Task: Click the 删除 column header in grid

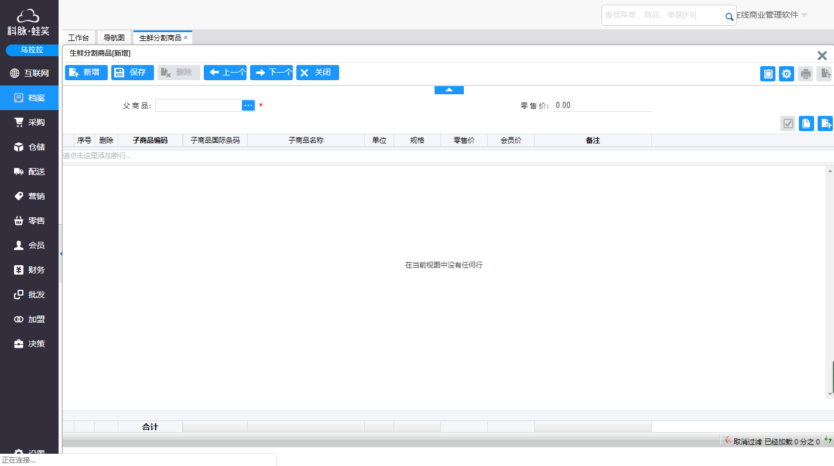Action: point(106,141)
